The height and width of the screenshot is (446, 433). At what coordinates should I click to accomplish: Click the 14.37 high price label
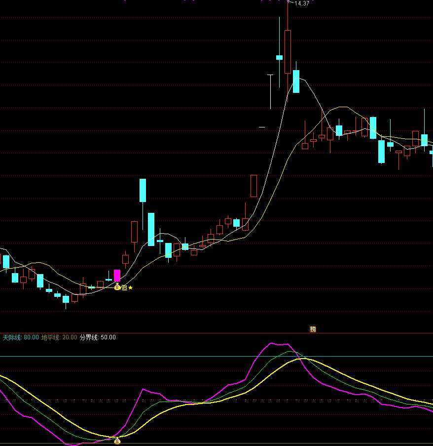click(x=302, y=3)
